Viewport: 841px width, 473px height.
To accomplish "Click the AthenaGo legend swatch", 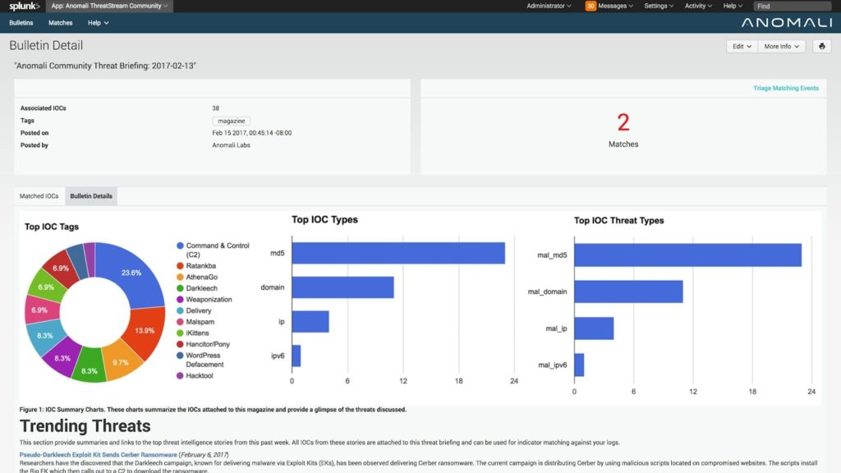I will (x=180, y=278).
